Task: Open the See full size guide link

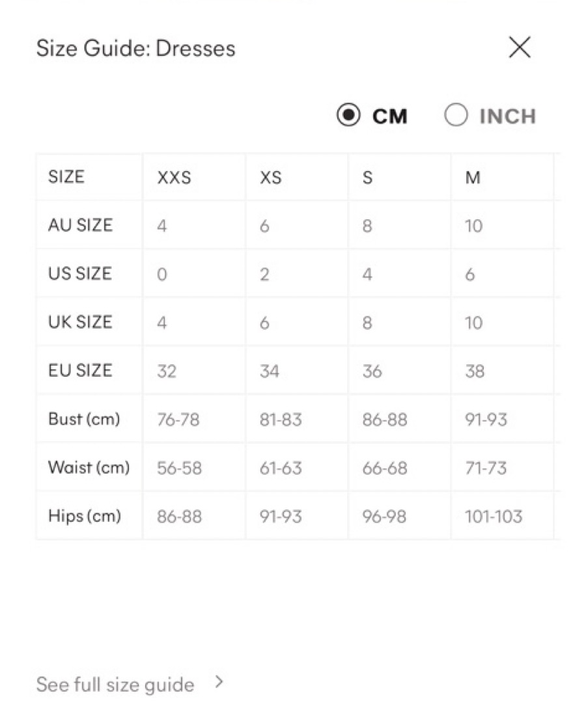Action: point(115,684)
